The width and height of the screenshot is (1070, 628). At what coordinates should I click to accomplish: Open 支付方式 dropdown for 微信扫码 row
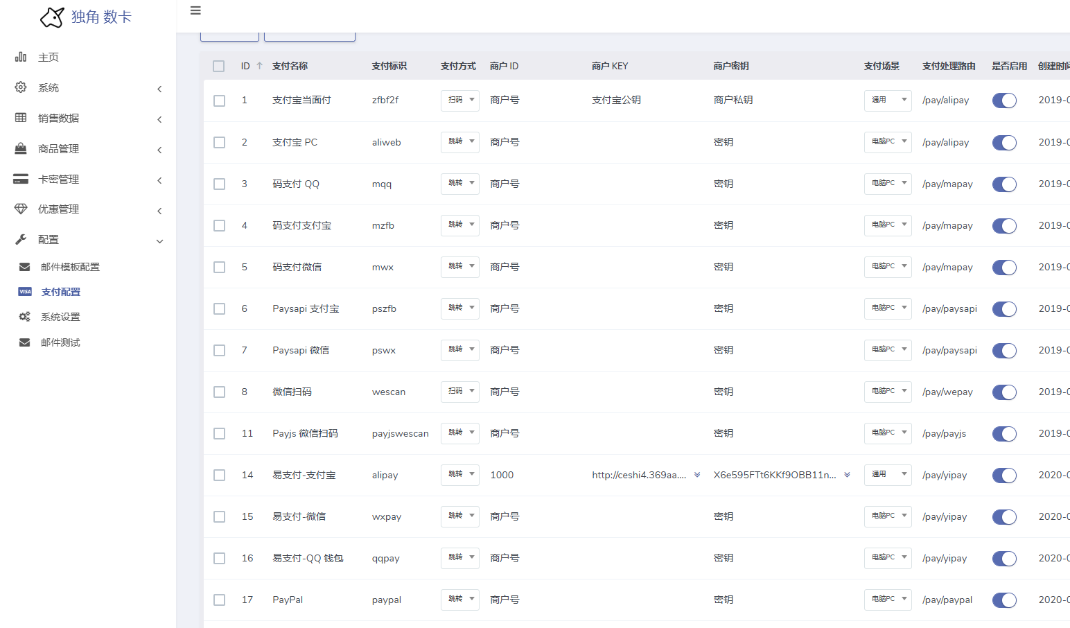[x=459, y=392]
